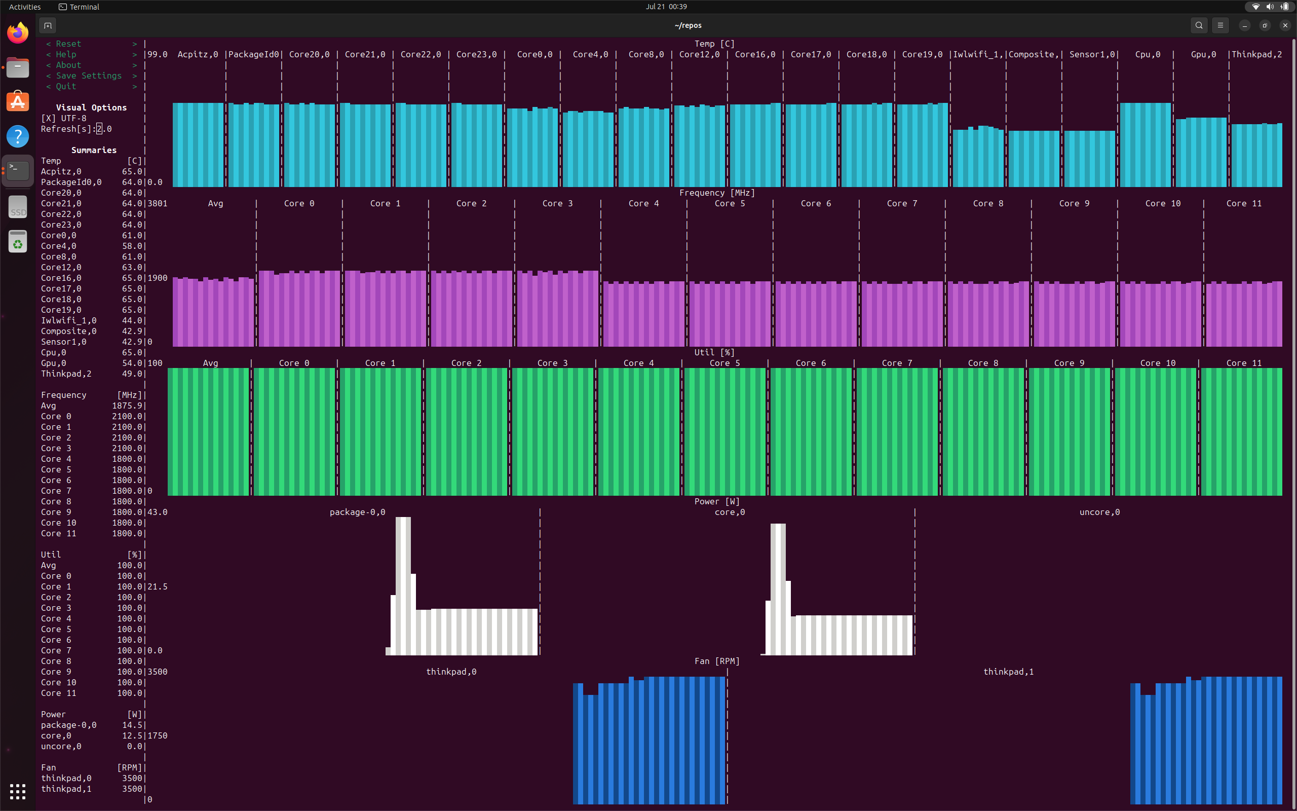Screen dimensions: 1297x811
Task: Click the Terminal app menu in the top bar
Action: point(79,7)
